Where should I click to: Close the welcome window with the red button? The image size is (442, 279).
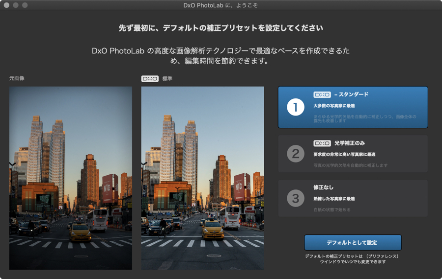coord(6,5)
